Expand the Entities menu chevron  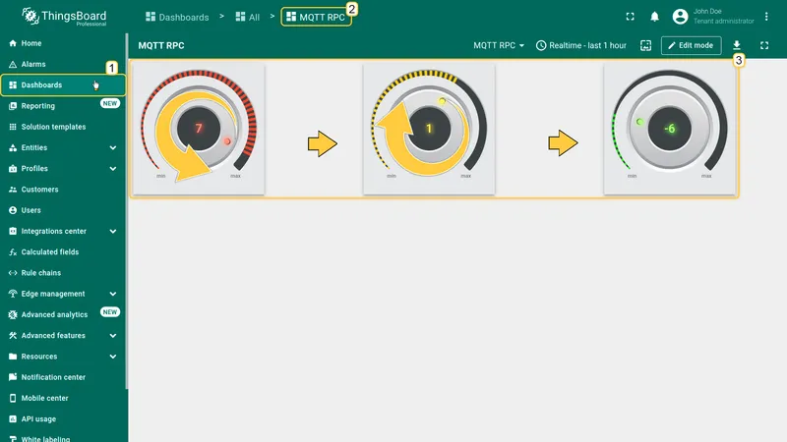(113, 148)
